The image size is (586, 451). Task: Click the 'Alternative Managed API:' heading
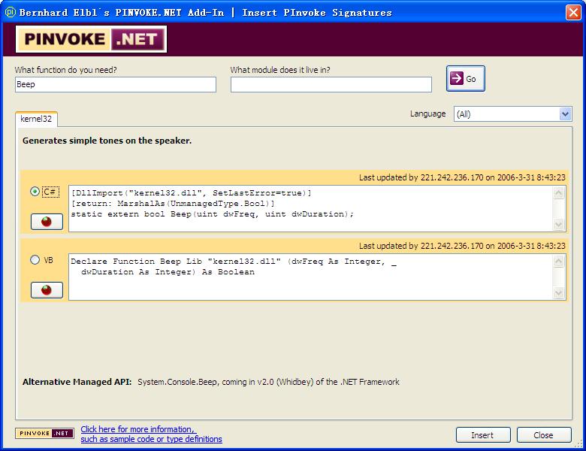(x=77, y=382)
